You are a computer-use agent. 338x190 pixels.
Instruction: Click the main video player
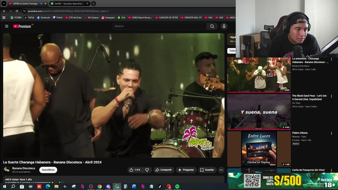114,95
